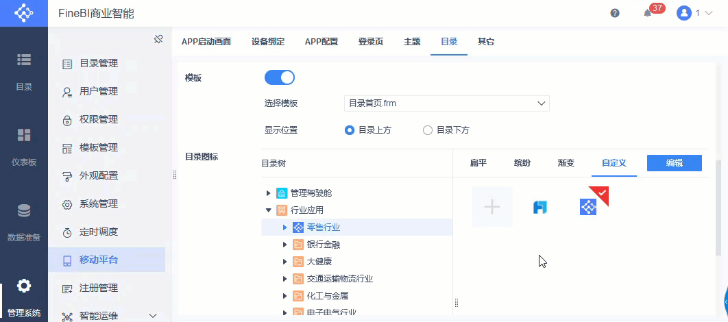Switch to the APP配置 tab
Viewport: 728px width, 322px height.
321,42
